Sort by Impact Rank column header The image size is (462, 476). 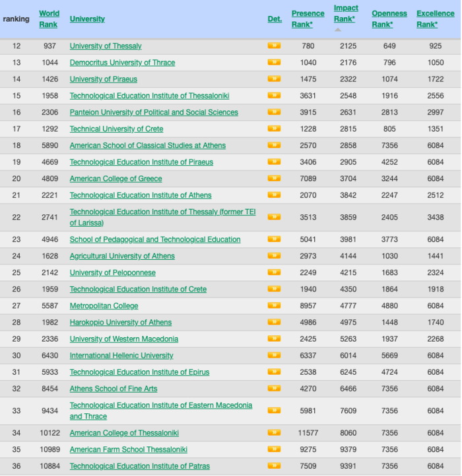click(346, 13)
